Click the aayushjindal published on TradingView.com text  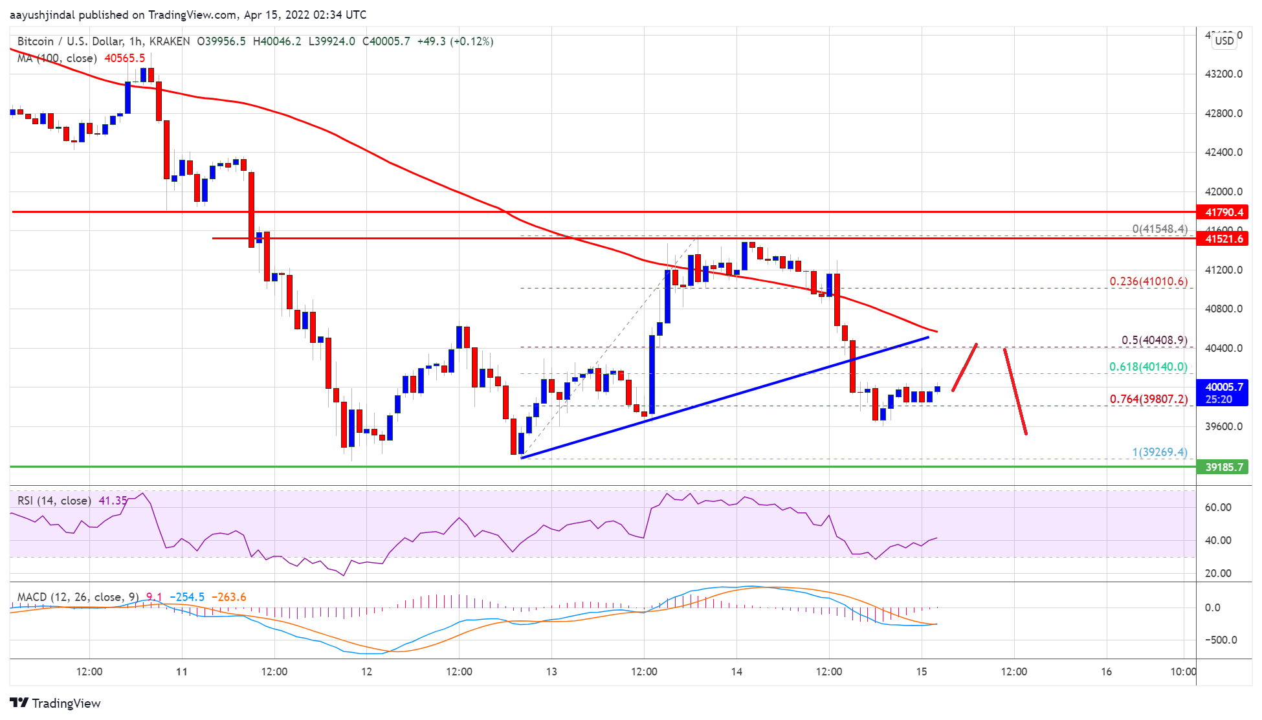(x=123, y=14)
